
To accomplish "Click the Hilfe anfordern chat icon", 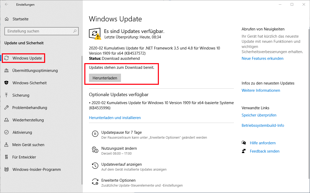I will click(x=244, y=143).
